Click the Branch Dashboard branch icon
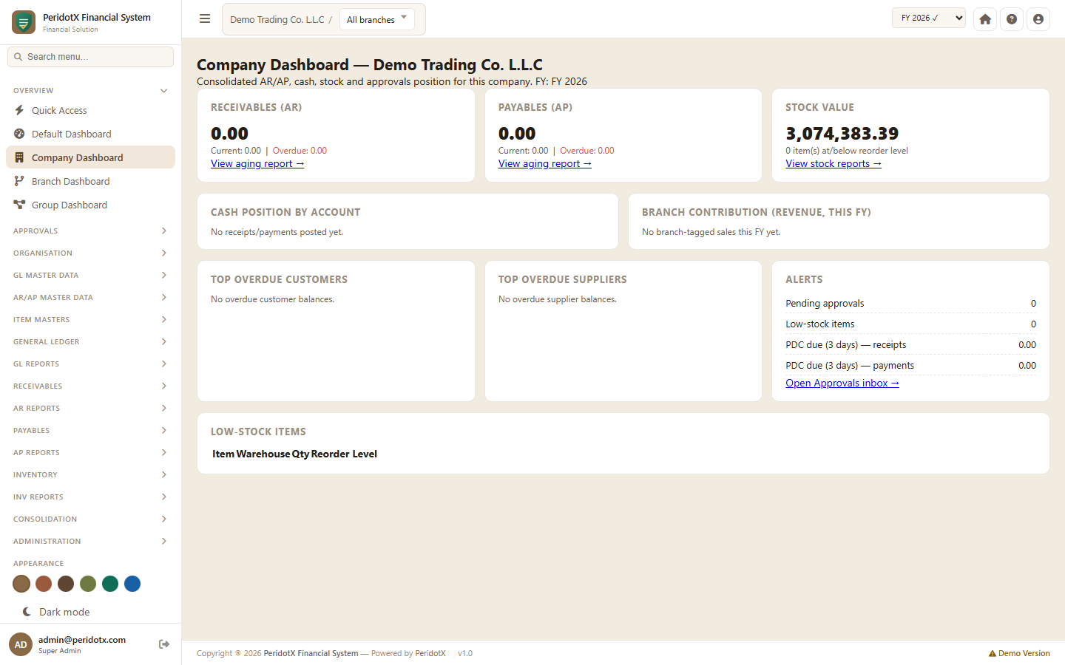The image size is (1065, 665). (x=19, y=181)
